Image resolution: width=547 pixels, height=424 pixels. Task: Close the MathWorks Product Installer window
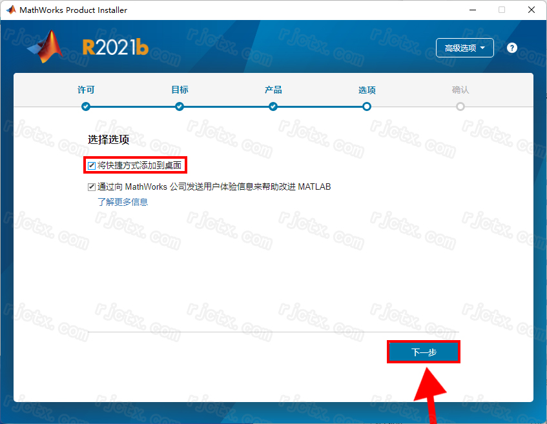[530, 10]
